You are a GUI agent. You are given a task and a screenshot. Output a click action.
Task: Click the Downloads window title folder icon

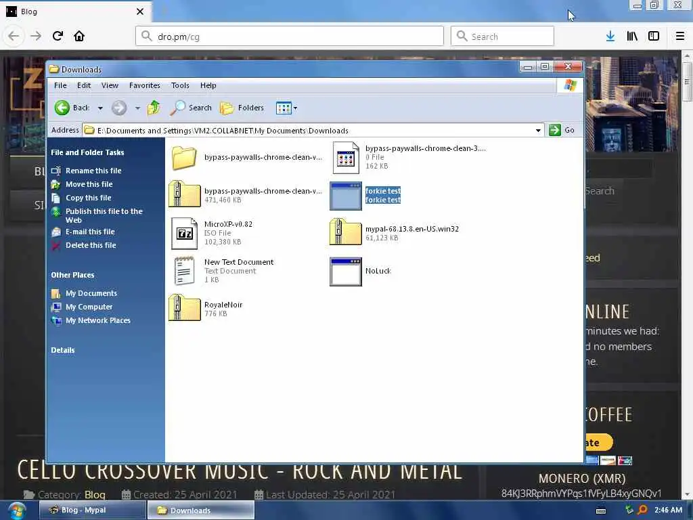[54, 69]
